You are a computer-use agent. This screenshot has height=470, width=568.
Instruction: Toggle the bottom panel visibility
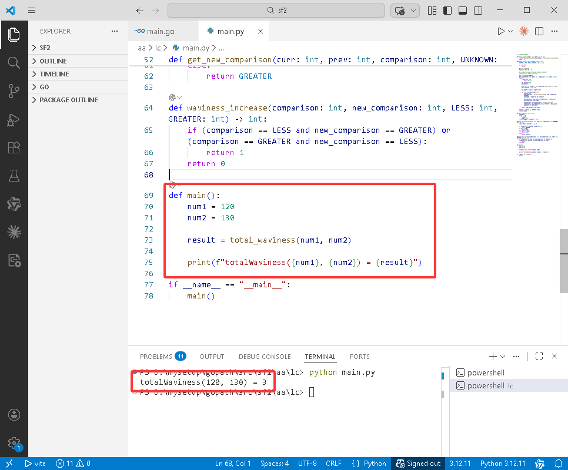(463, 11)
